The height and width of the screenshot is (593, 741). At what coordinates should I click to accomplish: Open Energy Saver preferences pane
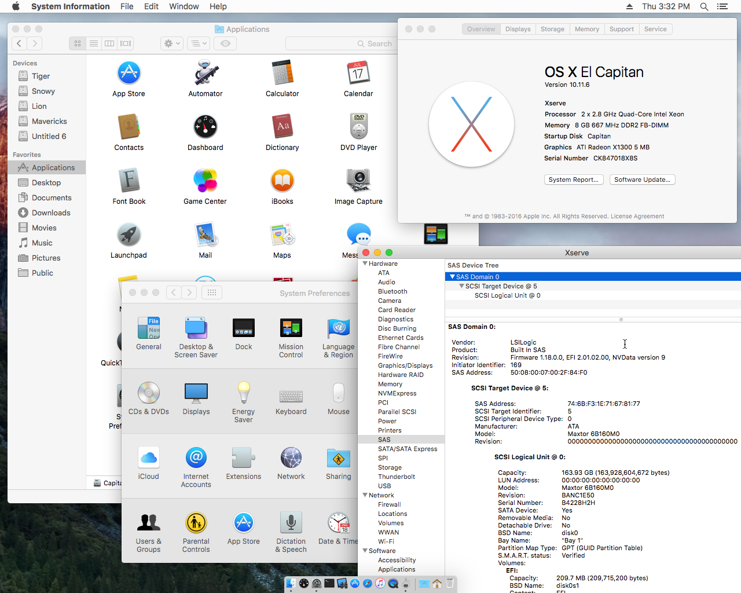[x=244, y=393]
